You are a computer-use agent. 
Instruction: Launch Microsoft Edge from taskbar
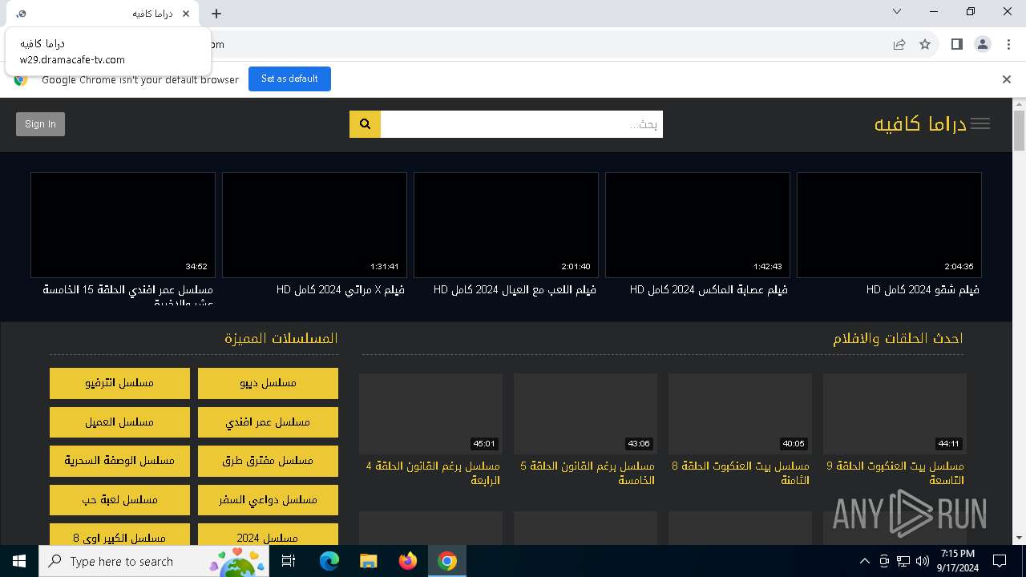point(329,561)
